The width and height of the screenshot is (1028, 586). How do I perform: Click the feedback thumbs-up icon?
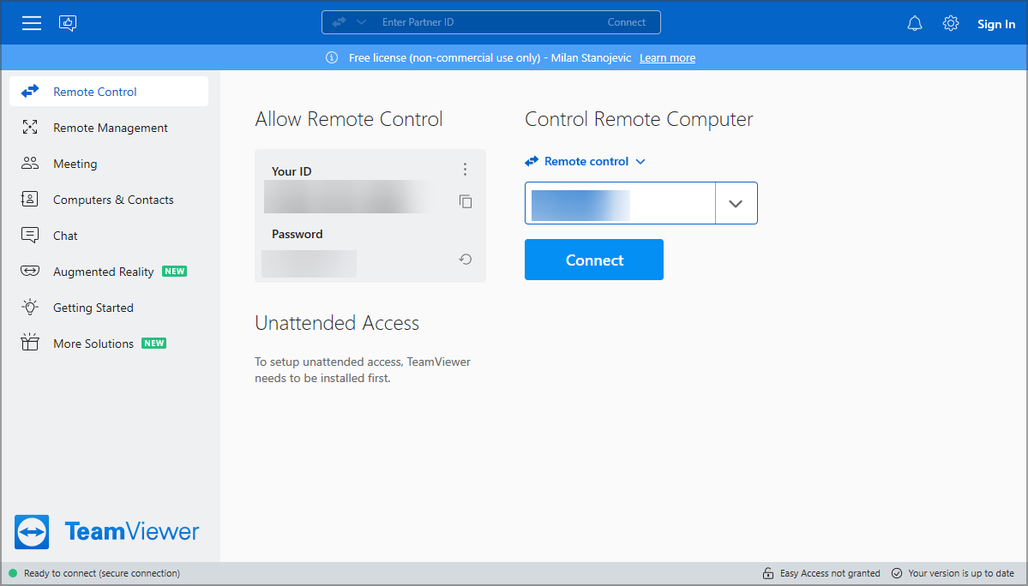68,24
